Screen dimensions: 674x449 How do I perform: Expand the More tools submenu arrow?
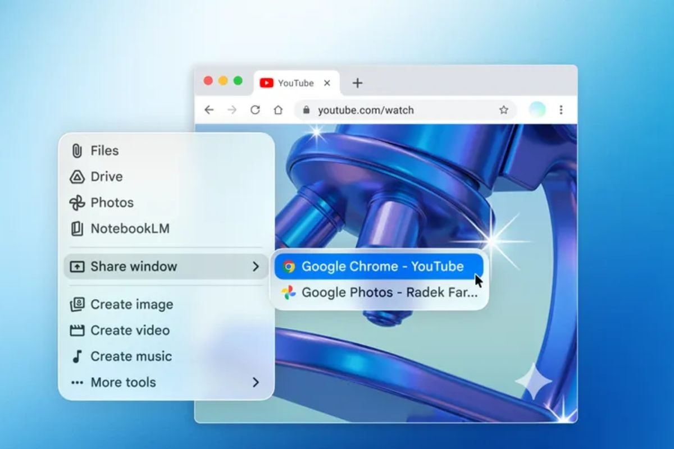click(256, 383)
